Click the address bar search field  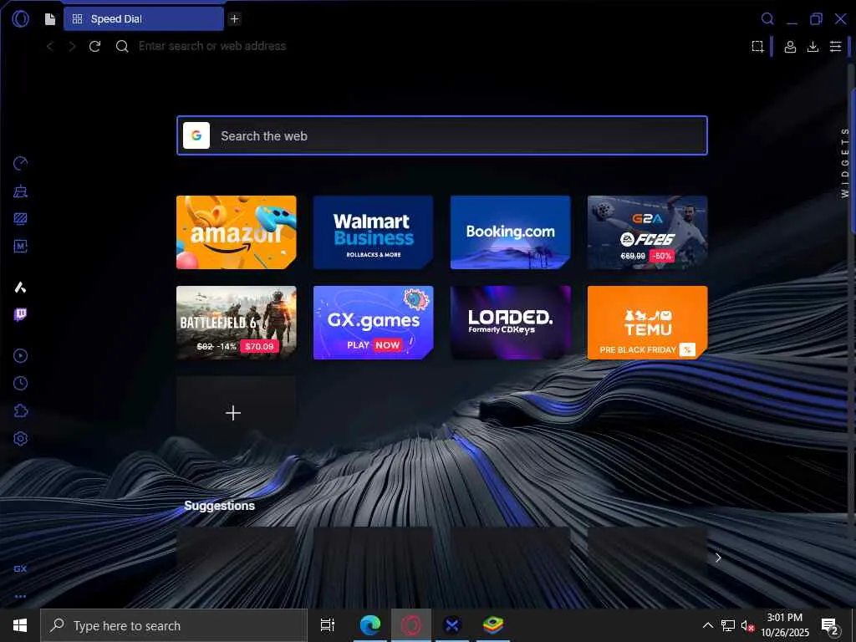[211, 47]
